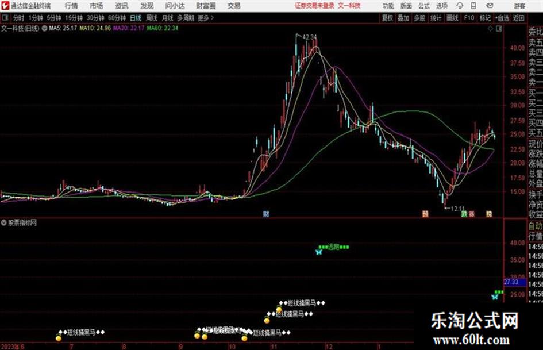The image size is (543, 350).
Task: Click the mobile phone icon
Action: coord(473,6)
